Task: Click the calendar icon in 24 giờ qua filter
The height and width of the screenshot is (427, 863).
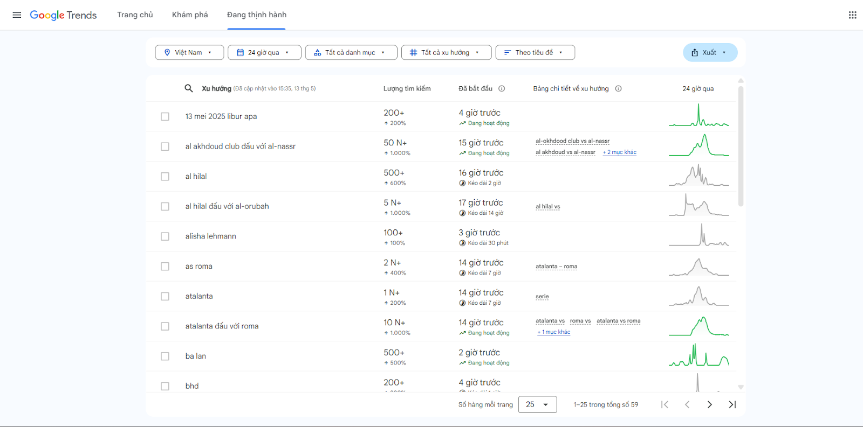Action: pos(241,52)
